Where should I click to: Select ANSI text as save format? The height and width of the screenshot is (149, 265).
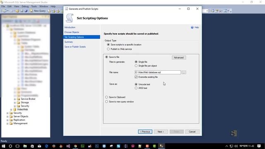(136, 88)
